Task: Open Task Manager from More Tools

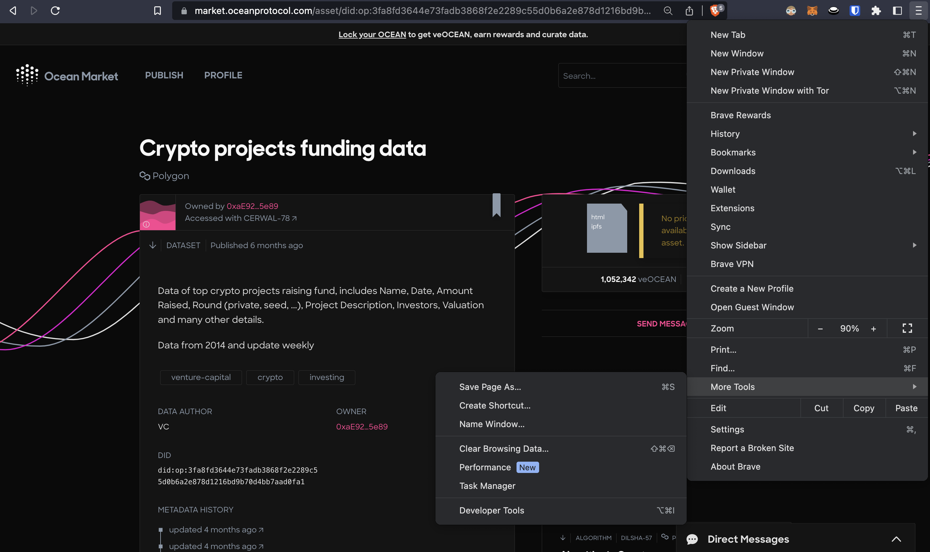Action: coord(561,486)
